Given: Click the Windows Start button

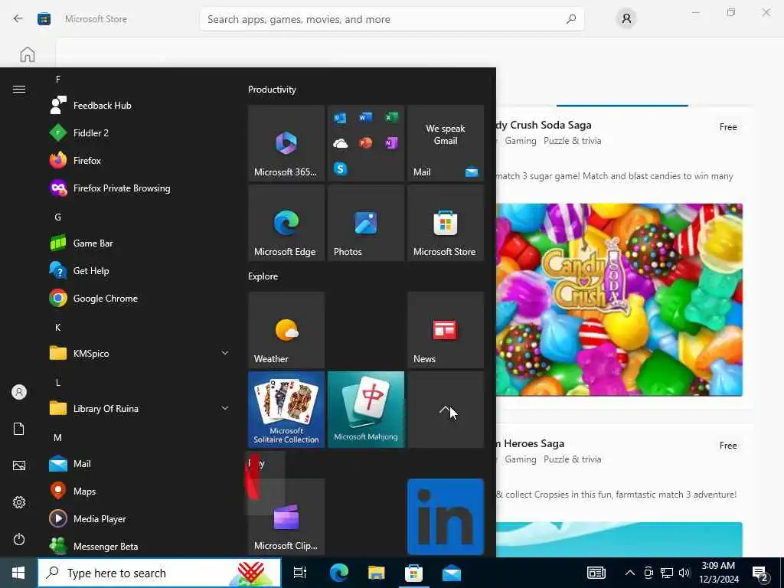Looking at the screenshot, I should click(18, 573).
